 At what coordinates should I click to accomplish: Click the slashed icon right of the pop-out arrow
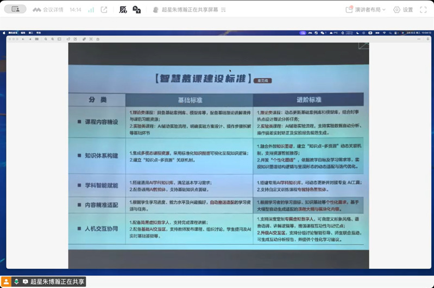pyautogui.click(x=123, y=10)
